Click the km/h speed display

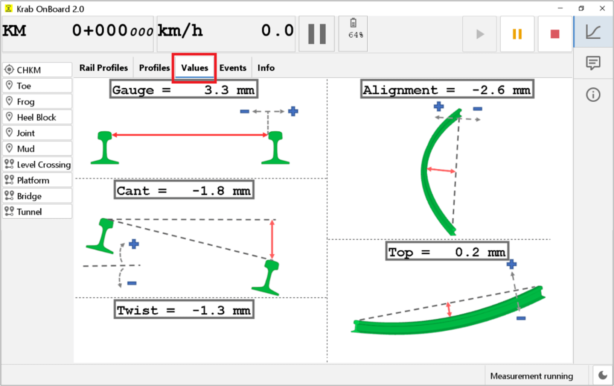(x=226, y=33)
